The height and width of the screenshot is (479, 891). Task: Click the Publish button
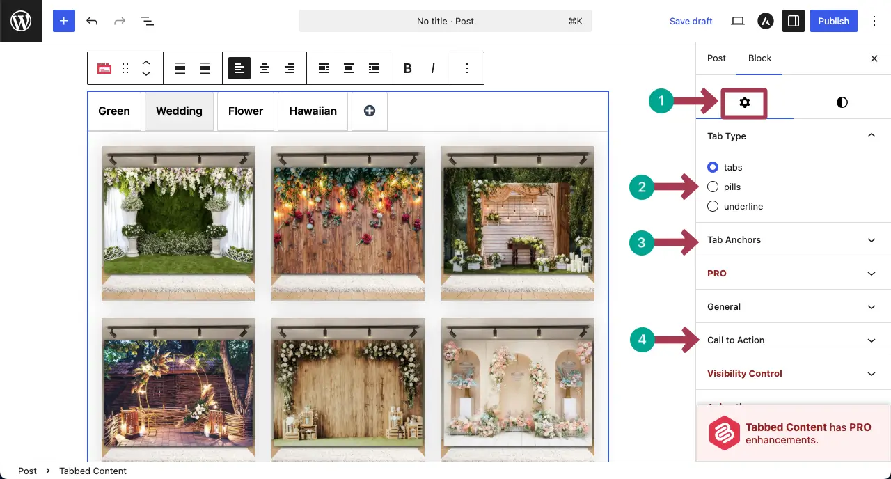[x=833, y=21]
